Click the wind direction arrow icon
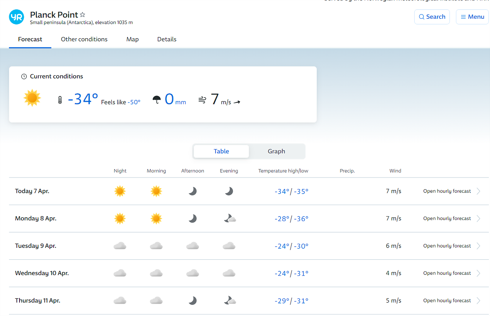The height and width of the screenshot is (316, 490). click(237, 102)
